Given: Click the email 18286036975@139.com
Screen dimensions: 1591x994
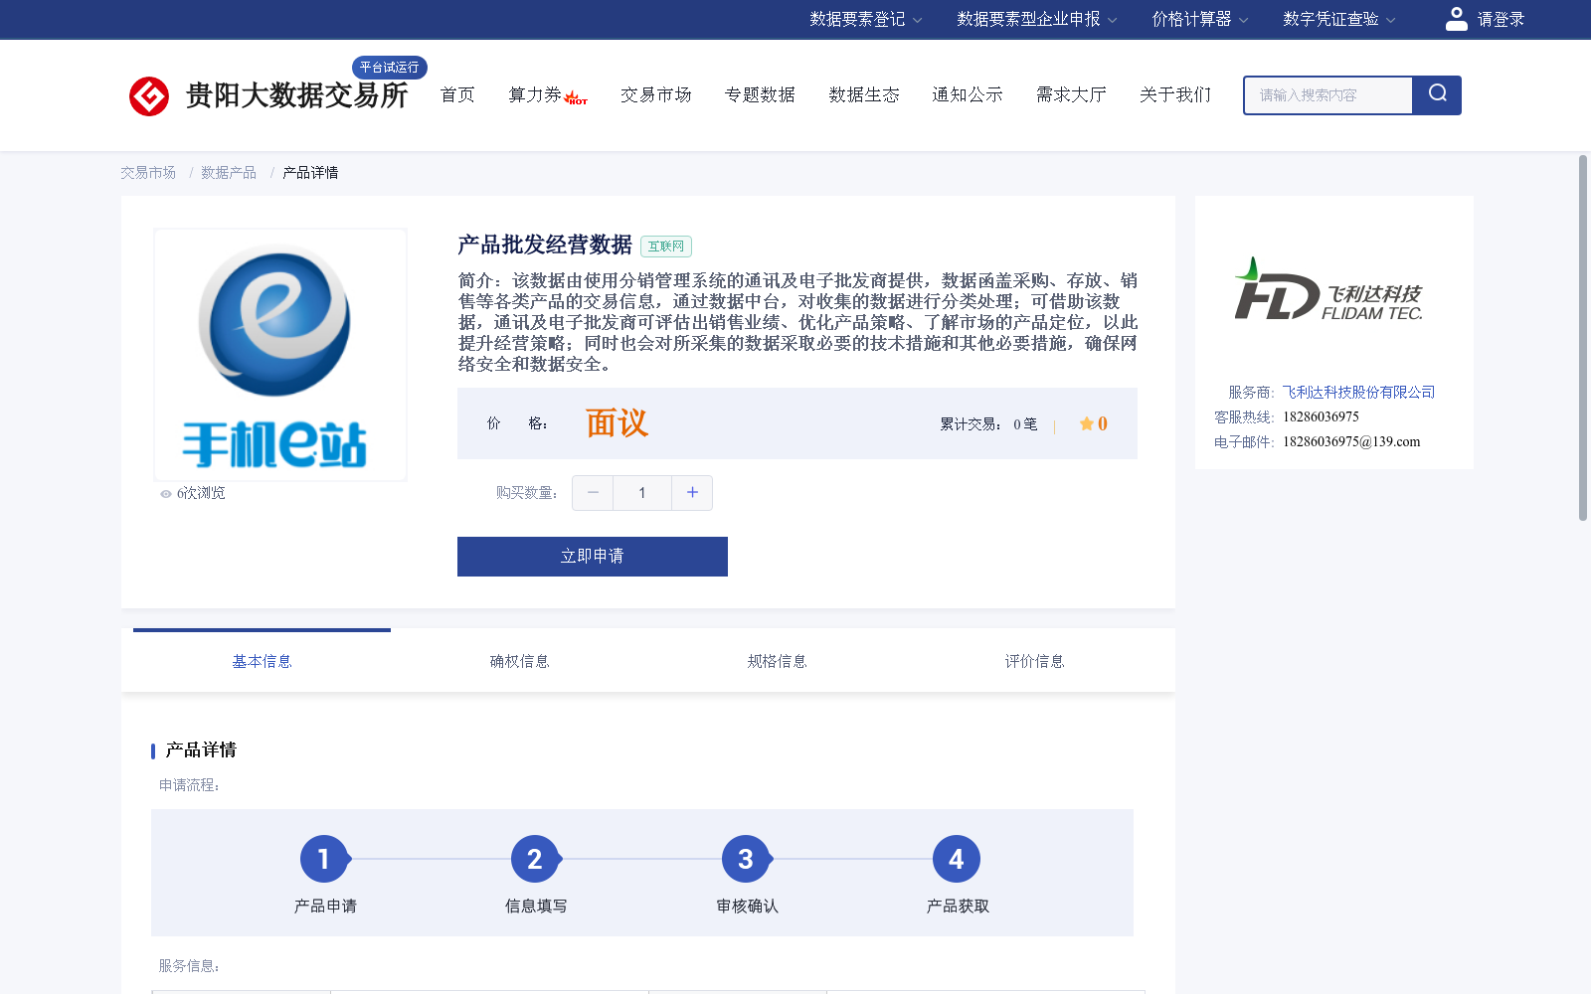Looking at the screenshot, I should [1351, 442].
